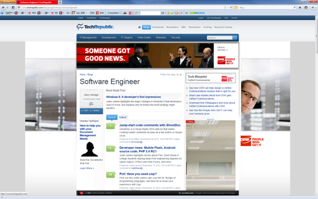318x199 pixels.
Task: Go to browser home page icon
Action: click(x=300, y=7)
